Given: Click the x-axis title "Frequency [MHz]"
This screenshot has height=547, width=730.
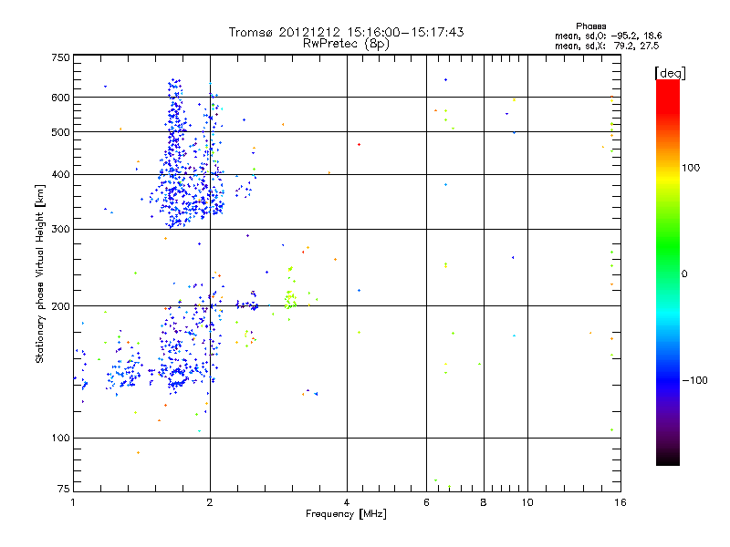Looking at the screenshot, I should click(346, 514).
